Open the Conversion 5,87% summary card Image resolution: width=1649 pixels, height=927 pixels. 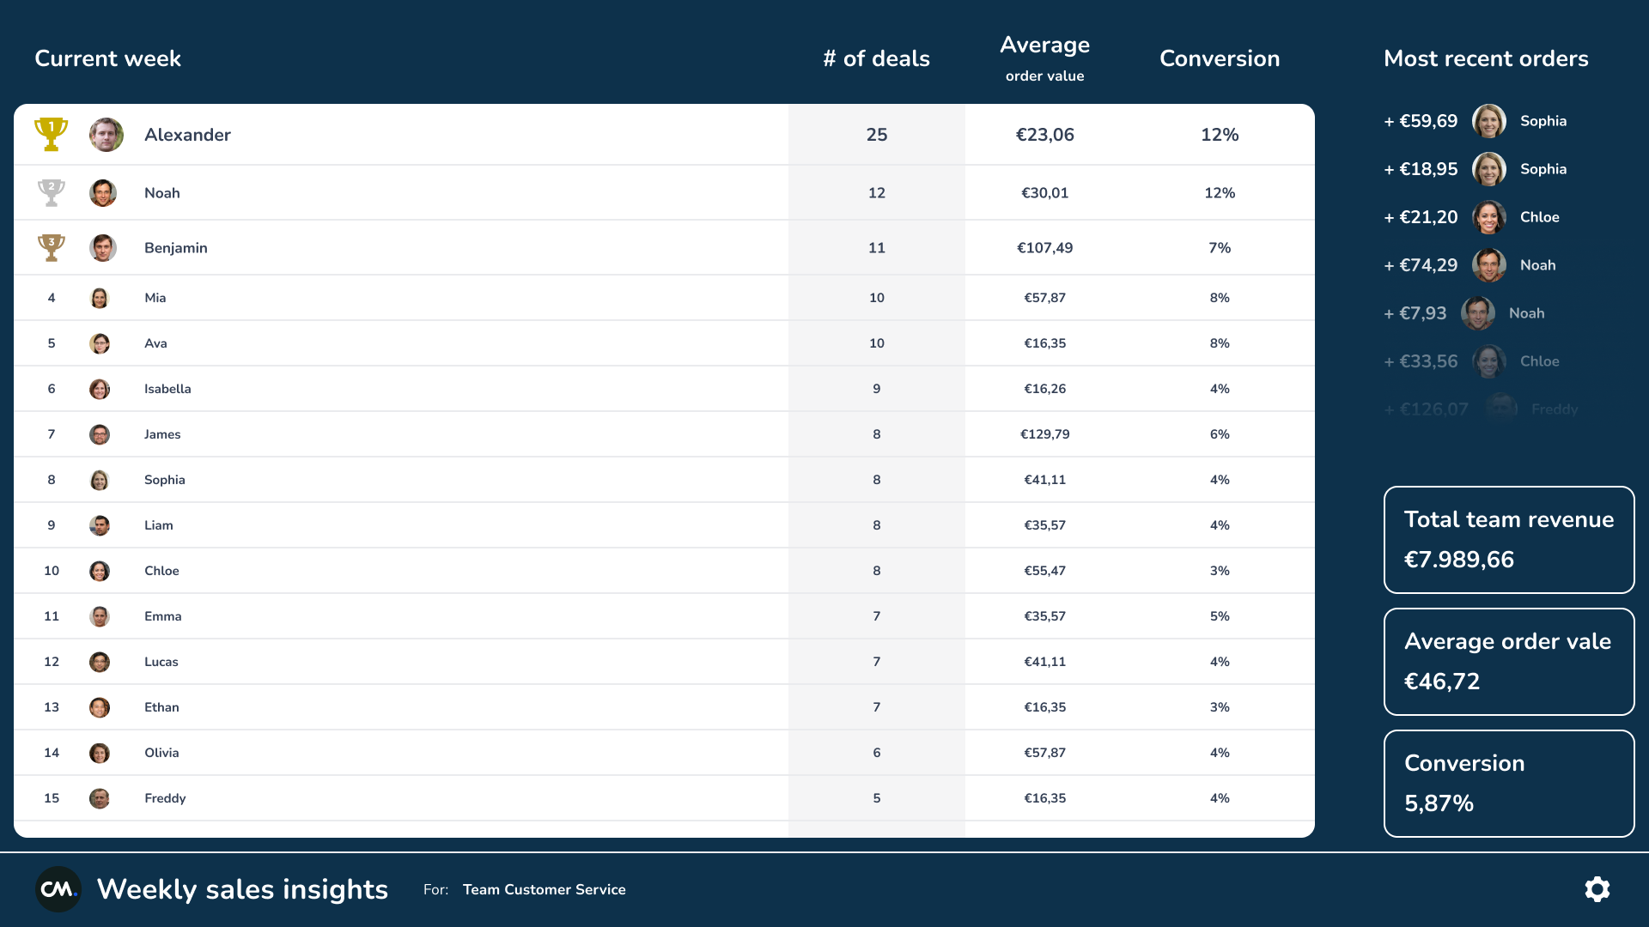(1508, 784)
